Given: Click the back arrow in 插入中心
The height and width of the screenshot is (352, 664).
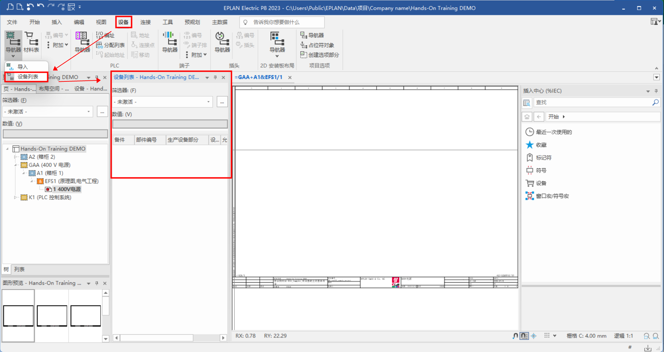Looking at the screenshot, I should tap(539, 117).
